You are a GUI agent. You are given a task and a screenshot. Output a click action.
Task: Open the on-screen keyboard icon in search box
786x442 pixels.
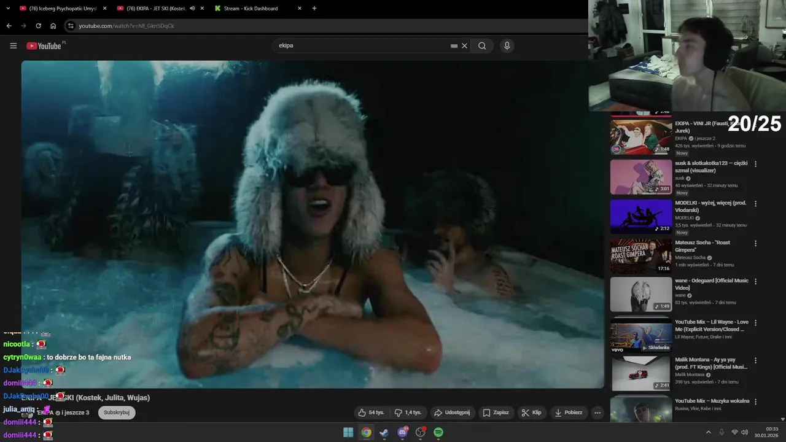[x=454, y=45]
